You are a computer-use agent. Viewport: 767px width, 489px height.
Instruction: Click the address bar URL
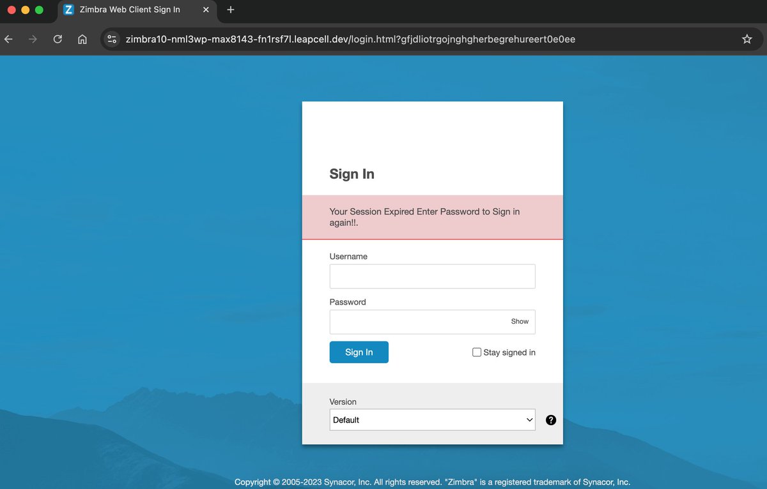pos(350,39)
